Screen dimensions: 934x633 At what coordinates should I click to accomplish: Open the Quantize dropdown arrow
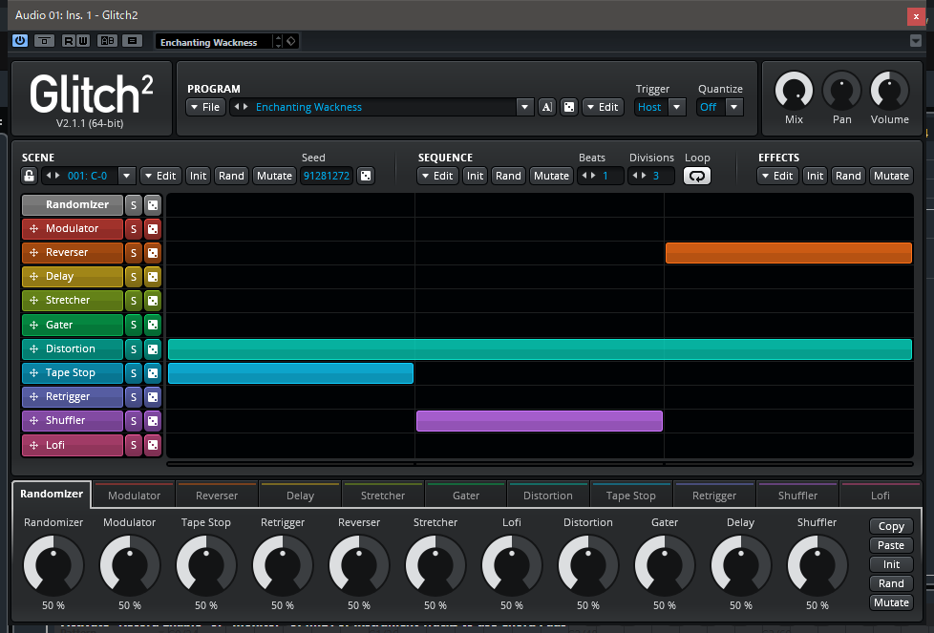733,107
